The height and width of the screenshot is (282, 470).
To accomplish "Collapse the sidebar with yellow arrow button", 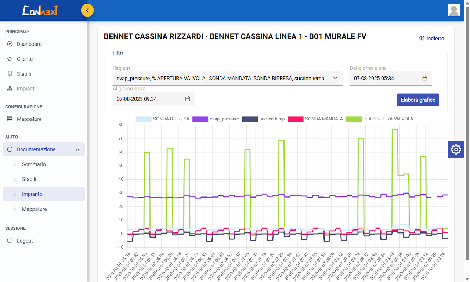I will tap(87, 10).
